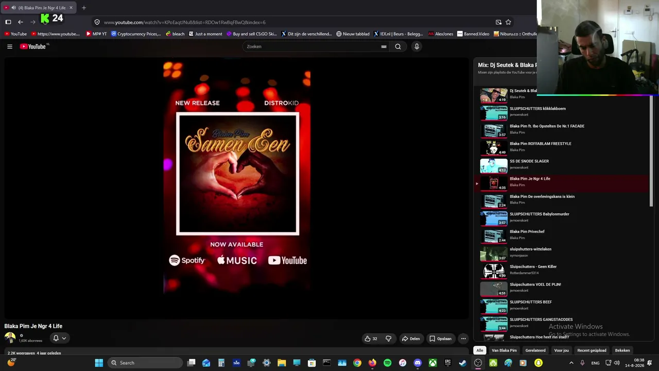Open the bleach bookmark
The height and width of the screenshot is (371, 659).
click(x=175, y=34)
